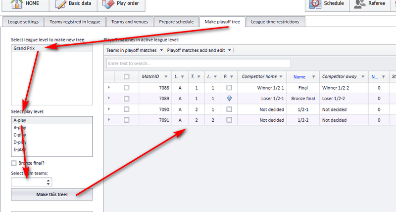This screenshot has width=396, height=212.
Task: Expand the row for match 7089
Action: pos(109,98)
